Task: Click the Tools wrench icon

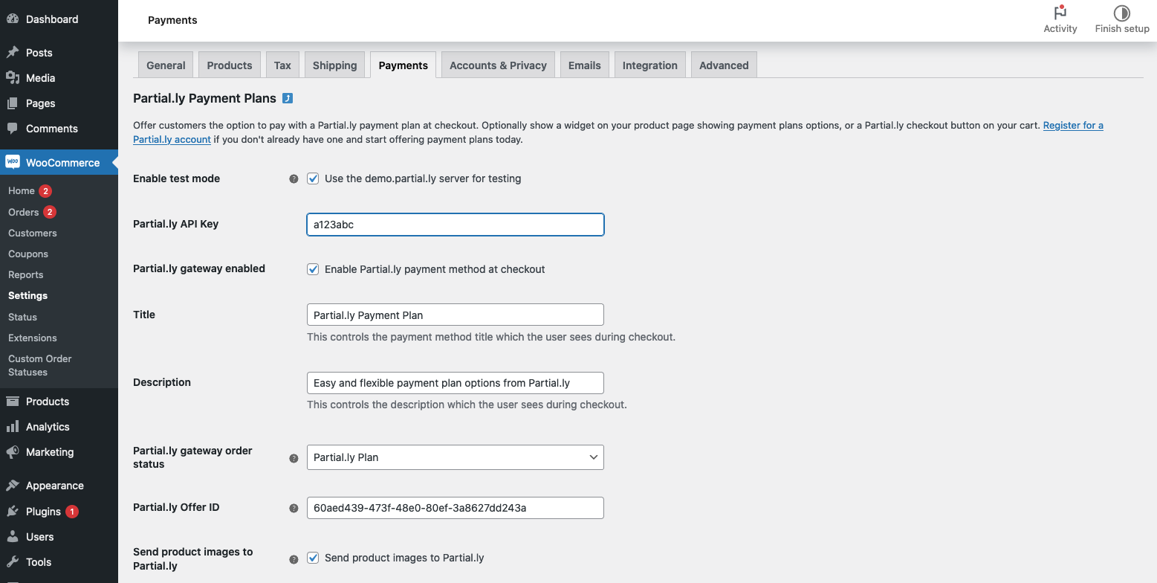Action: click(13, 562)
